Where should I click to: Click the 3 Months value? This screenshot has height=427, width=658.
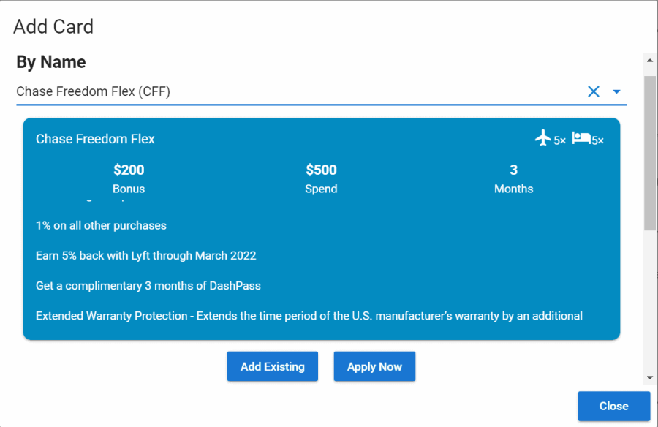tap(514, 170)
